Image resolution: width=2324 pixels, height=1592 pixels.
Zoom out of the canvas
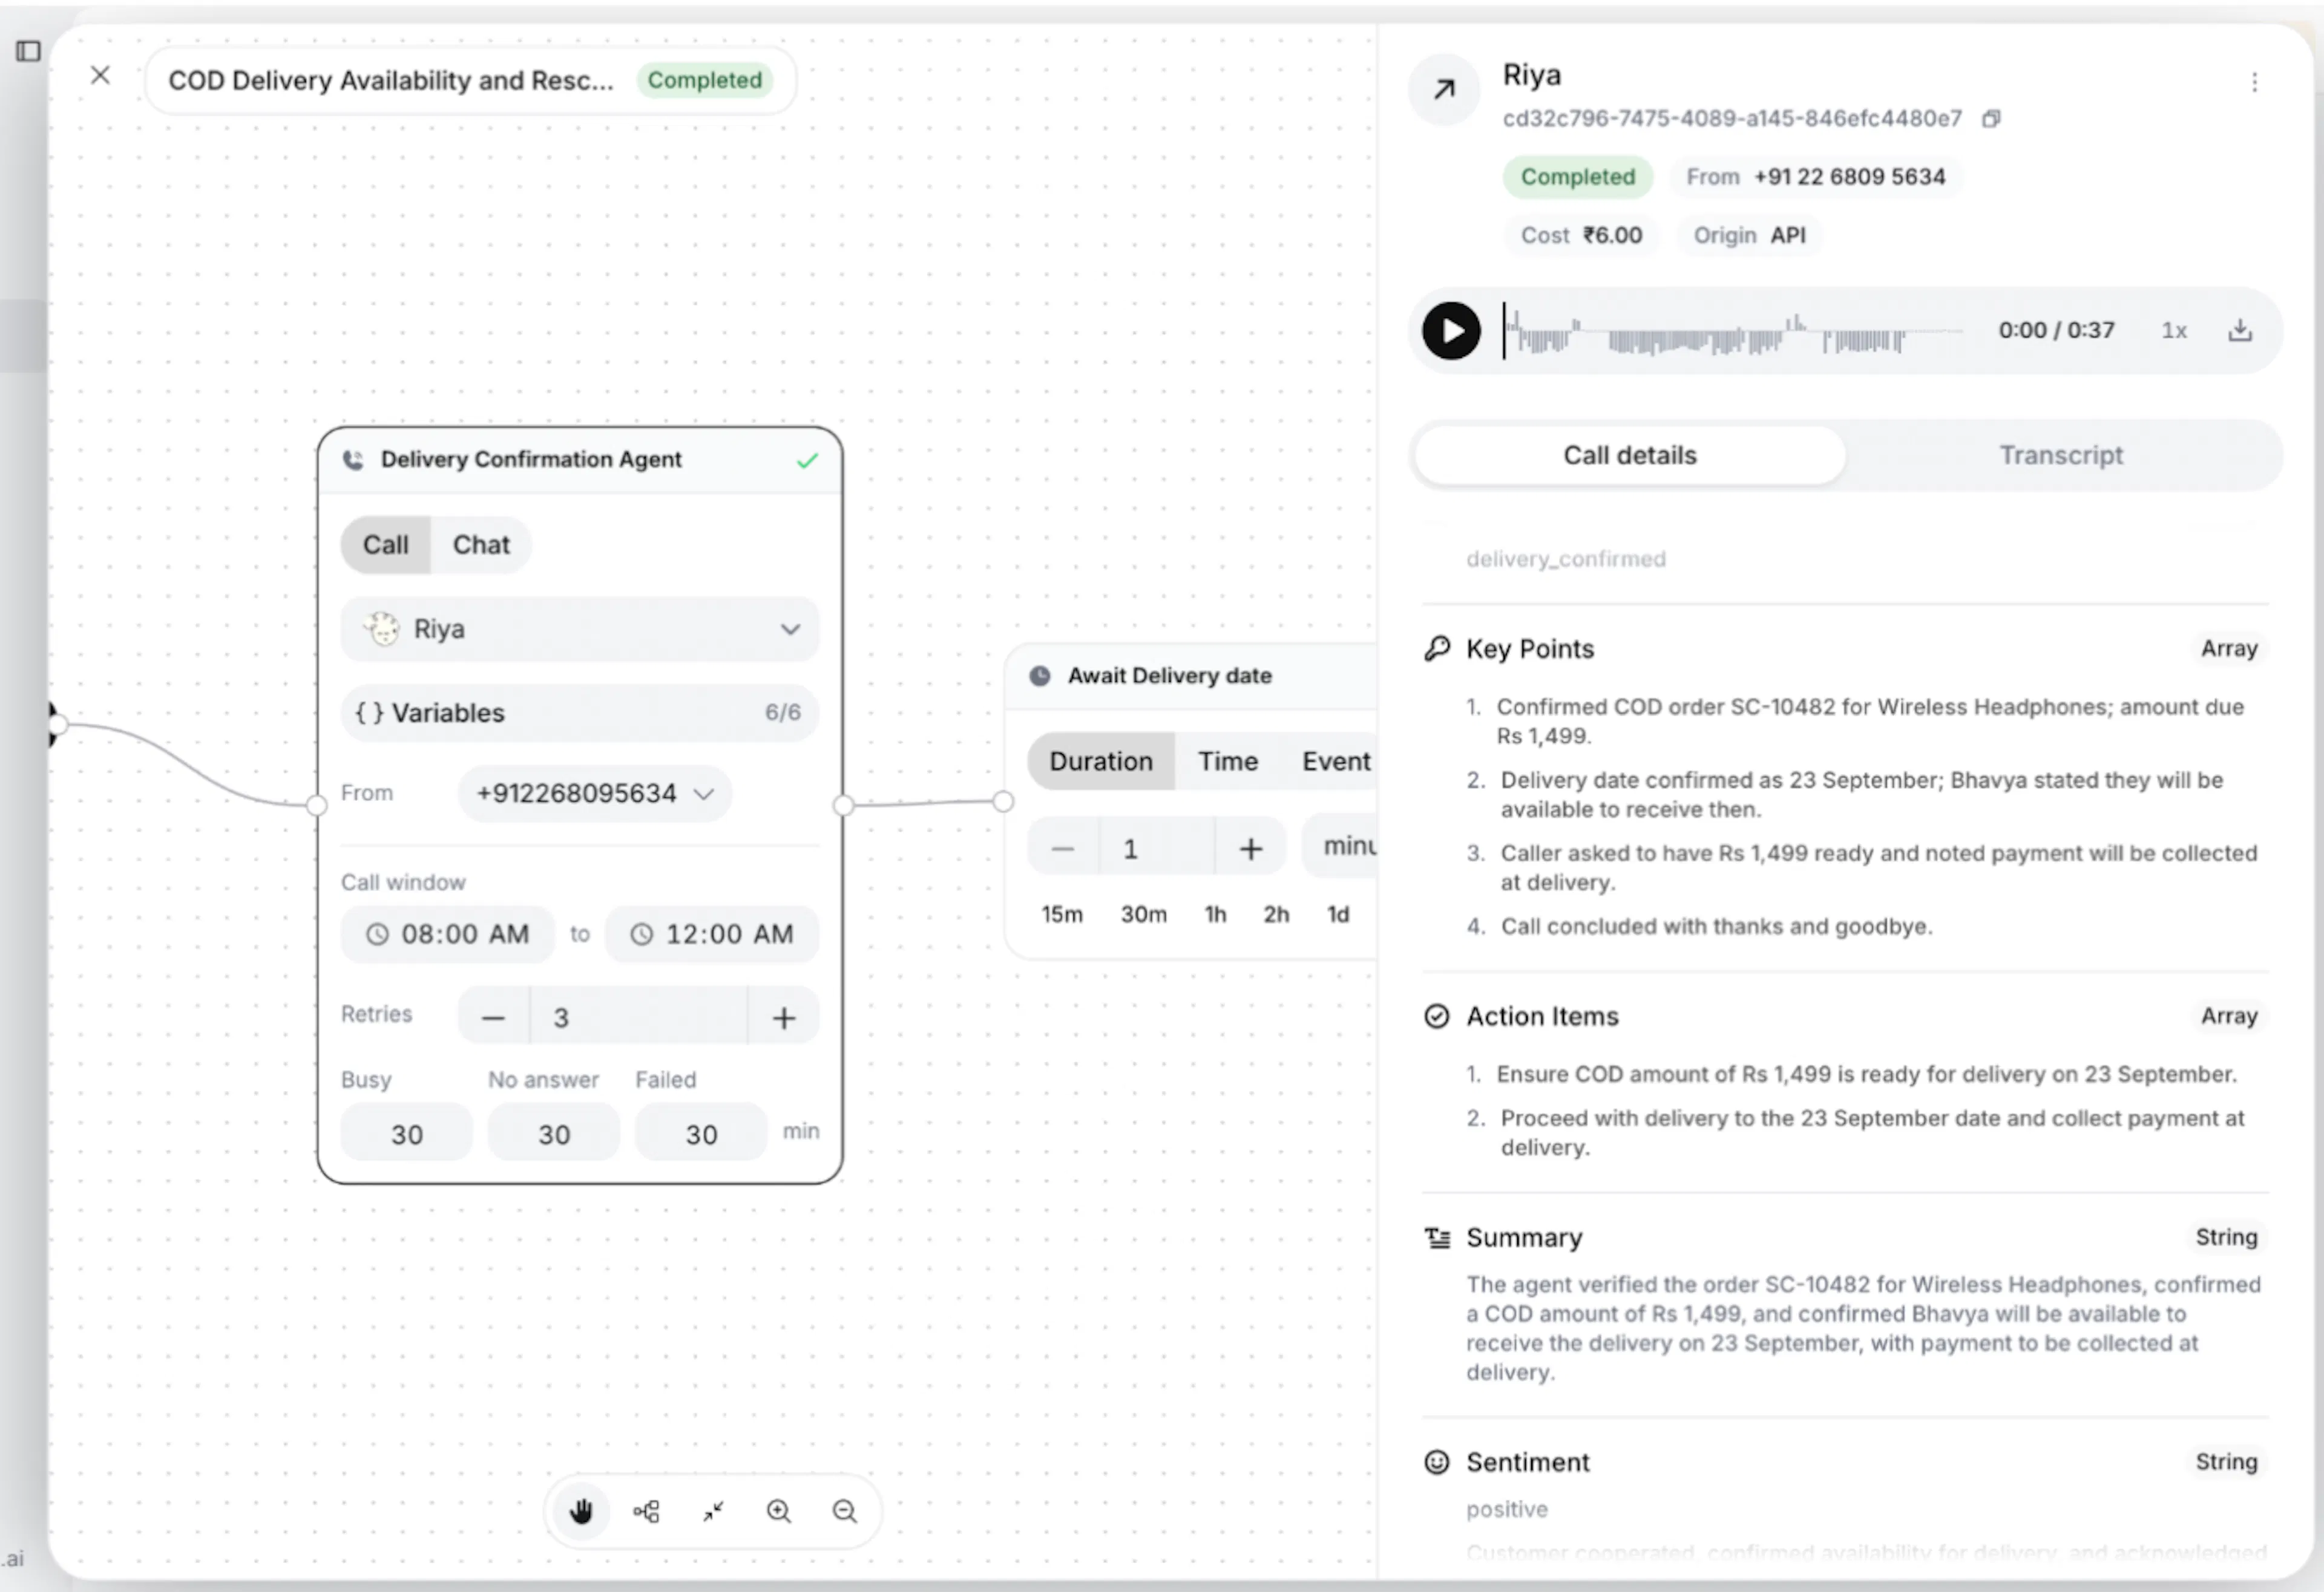[x=845, y=1511]
